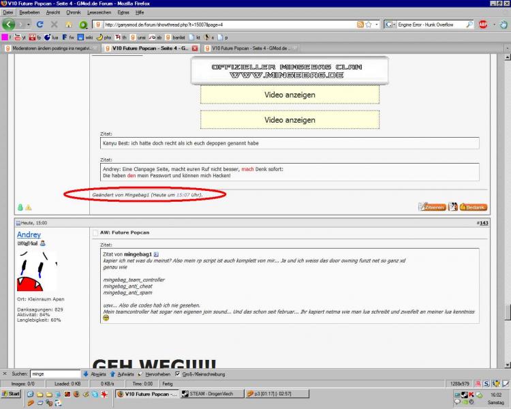View the quoted post by mingebag1
Viewport: 511px width, 409px height.
tap(155, 254)
